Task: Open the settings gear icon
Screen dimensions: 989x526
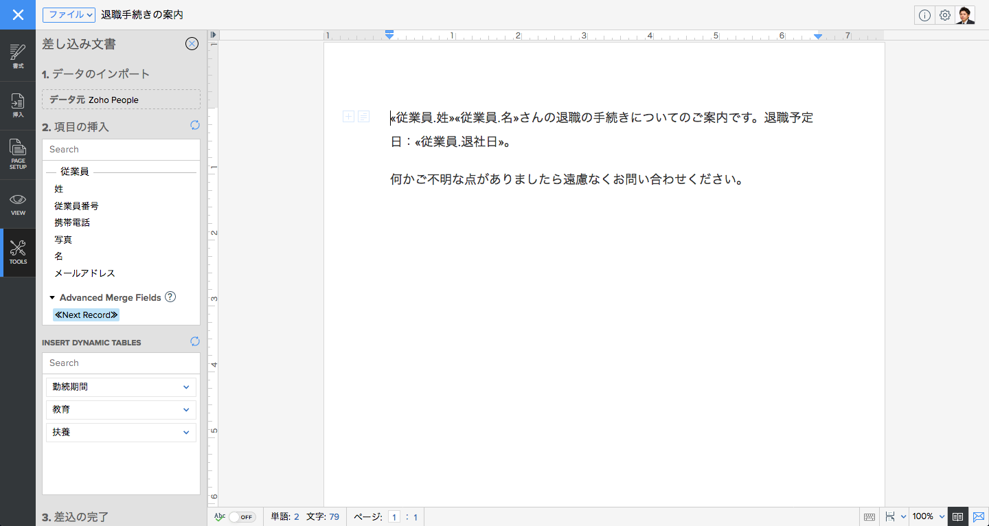Action: point(945,15)
